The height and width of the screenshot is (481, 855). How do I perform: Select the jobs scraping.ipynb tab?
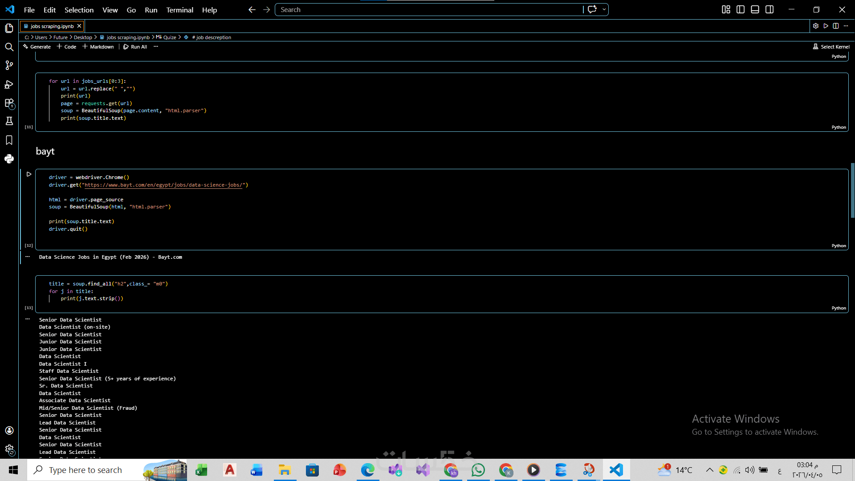click(52, 26)
